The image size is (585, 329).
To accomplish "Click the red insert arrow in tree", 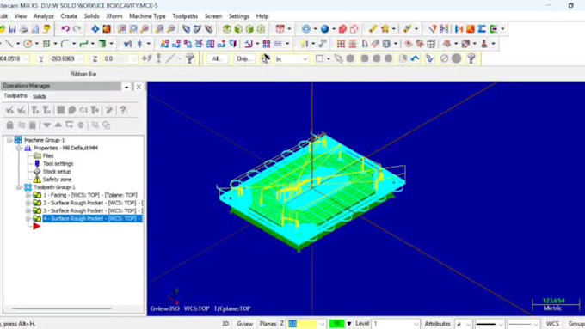I will (x=36, y=226).
